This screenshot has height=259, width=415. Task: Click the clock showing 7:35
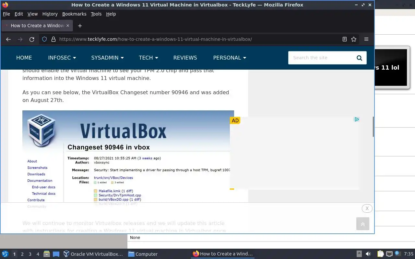coord(409,254)
